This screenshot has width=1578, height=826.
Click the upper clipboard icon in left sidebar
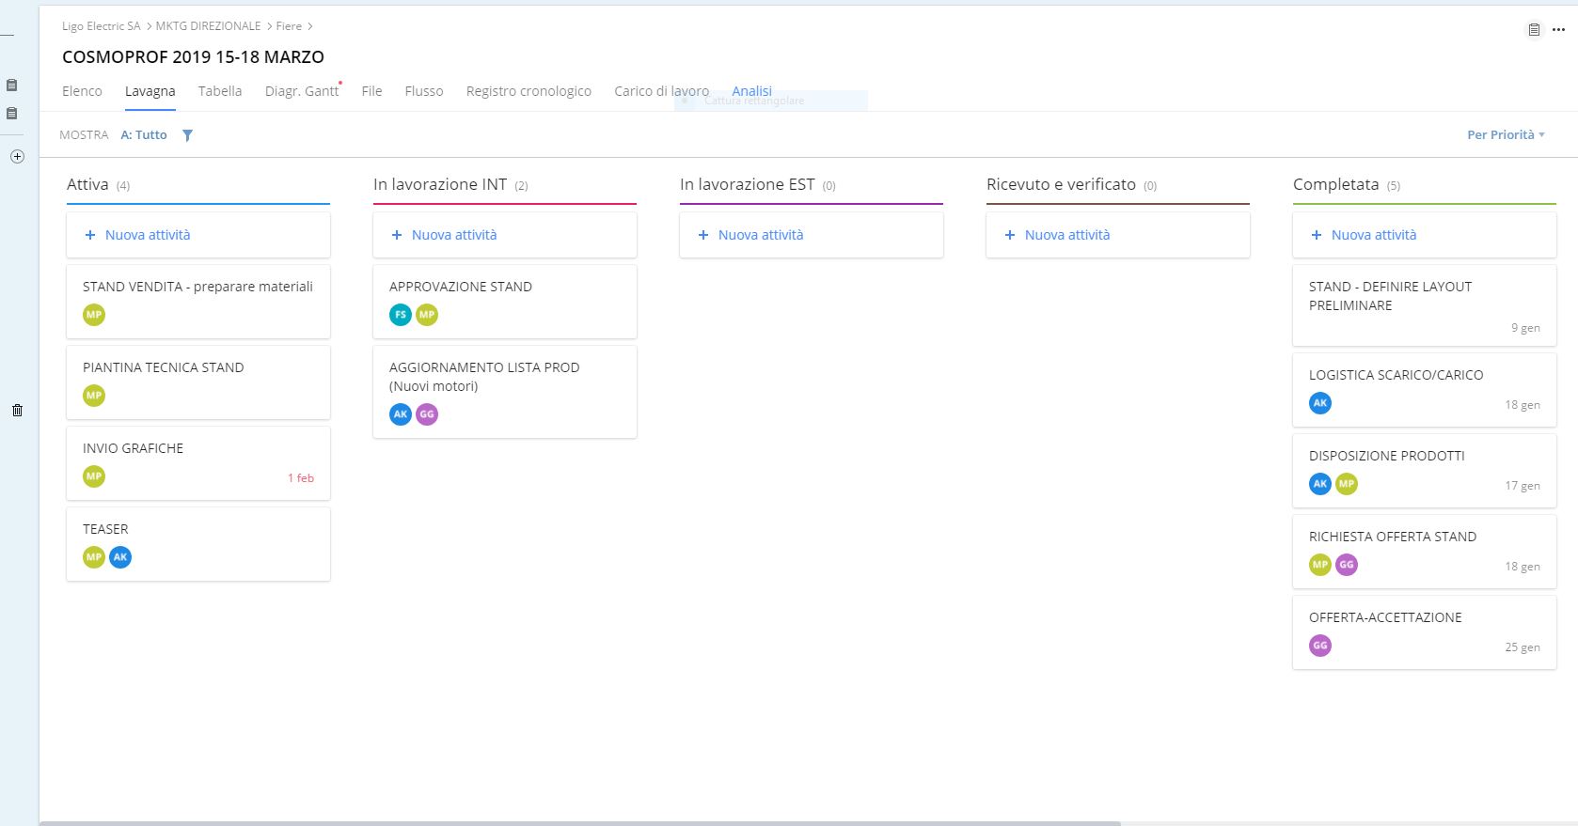[x=12, y=86]
